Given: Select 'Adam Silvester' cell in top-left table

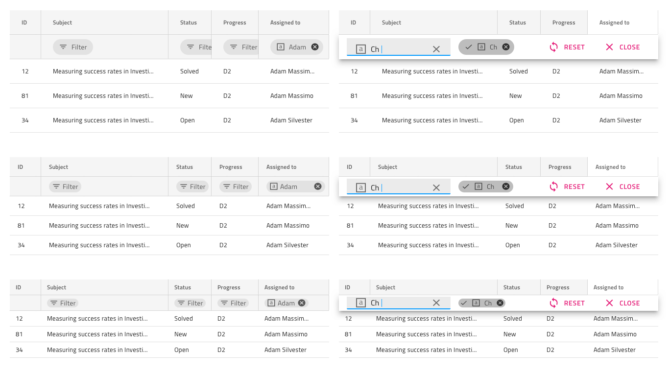Looking at the screenshot, I should coord(291,120).
